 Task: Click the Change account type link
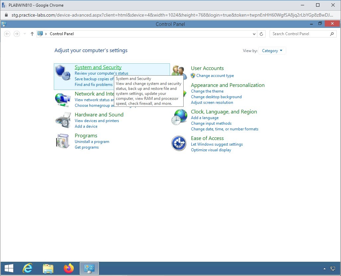(x=215, y=76)
